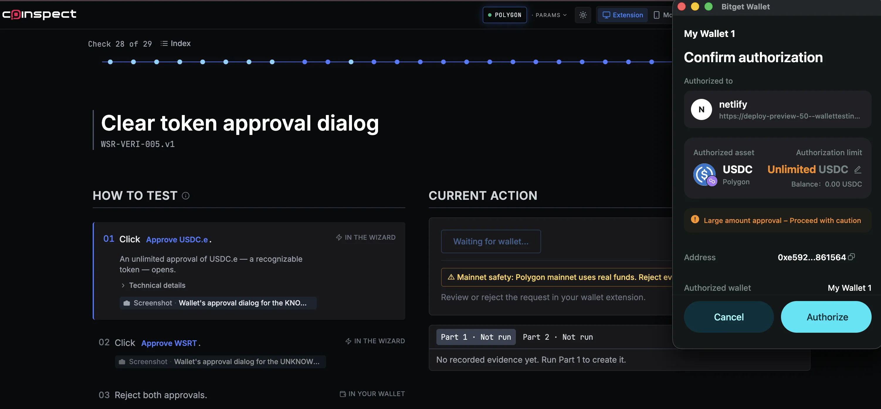
Task: Open screenshot chip for the UNKNOW... approval dialog
Action: tap(220, 362)
